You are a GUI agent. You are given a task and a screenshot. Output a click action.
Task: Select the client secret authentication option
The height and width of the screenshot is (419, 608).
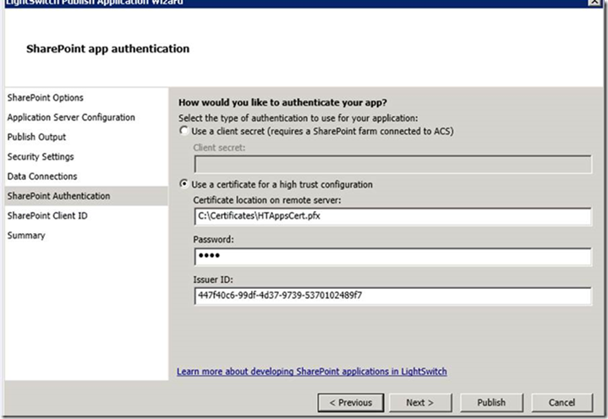click(183, 131)
